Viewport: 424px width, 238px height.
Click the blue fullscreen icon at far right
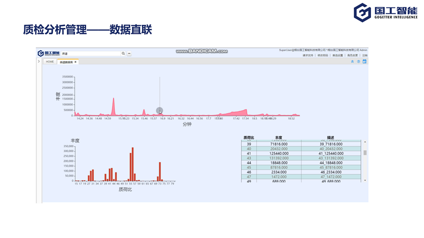click(x=365, y=62)
